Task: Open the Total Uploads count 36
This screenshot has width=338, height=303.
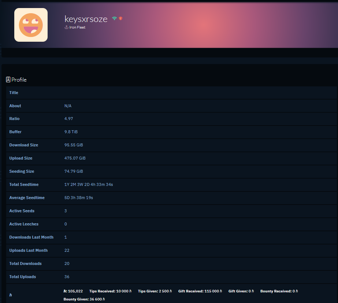Action: (x=67, y=277)
